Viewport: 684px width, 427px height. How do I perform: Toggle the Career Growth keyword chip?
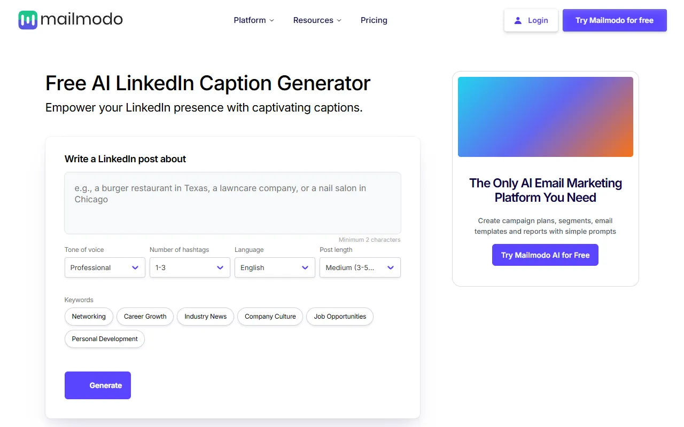pos(145,317)
